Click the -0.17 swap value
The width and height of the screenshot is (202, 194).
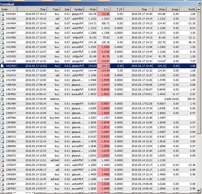[x=175, y=94]
